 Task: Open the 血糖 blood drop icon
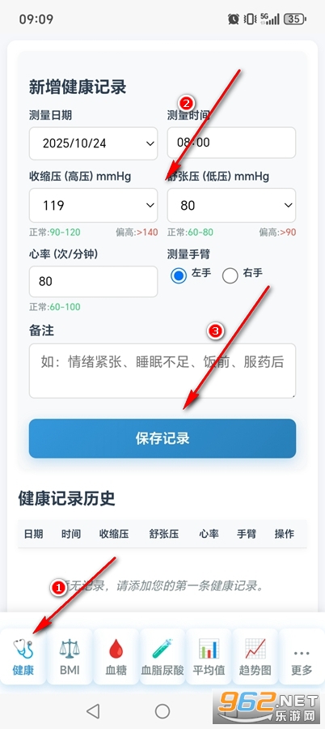(116, 648)
